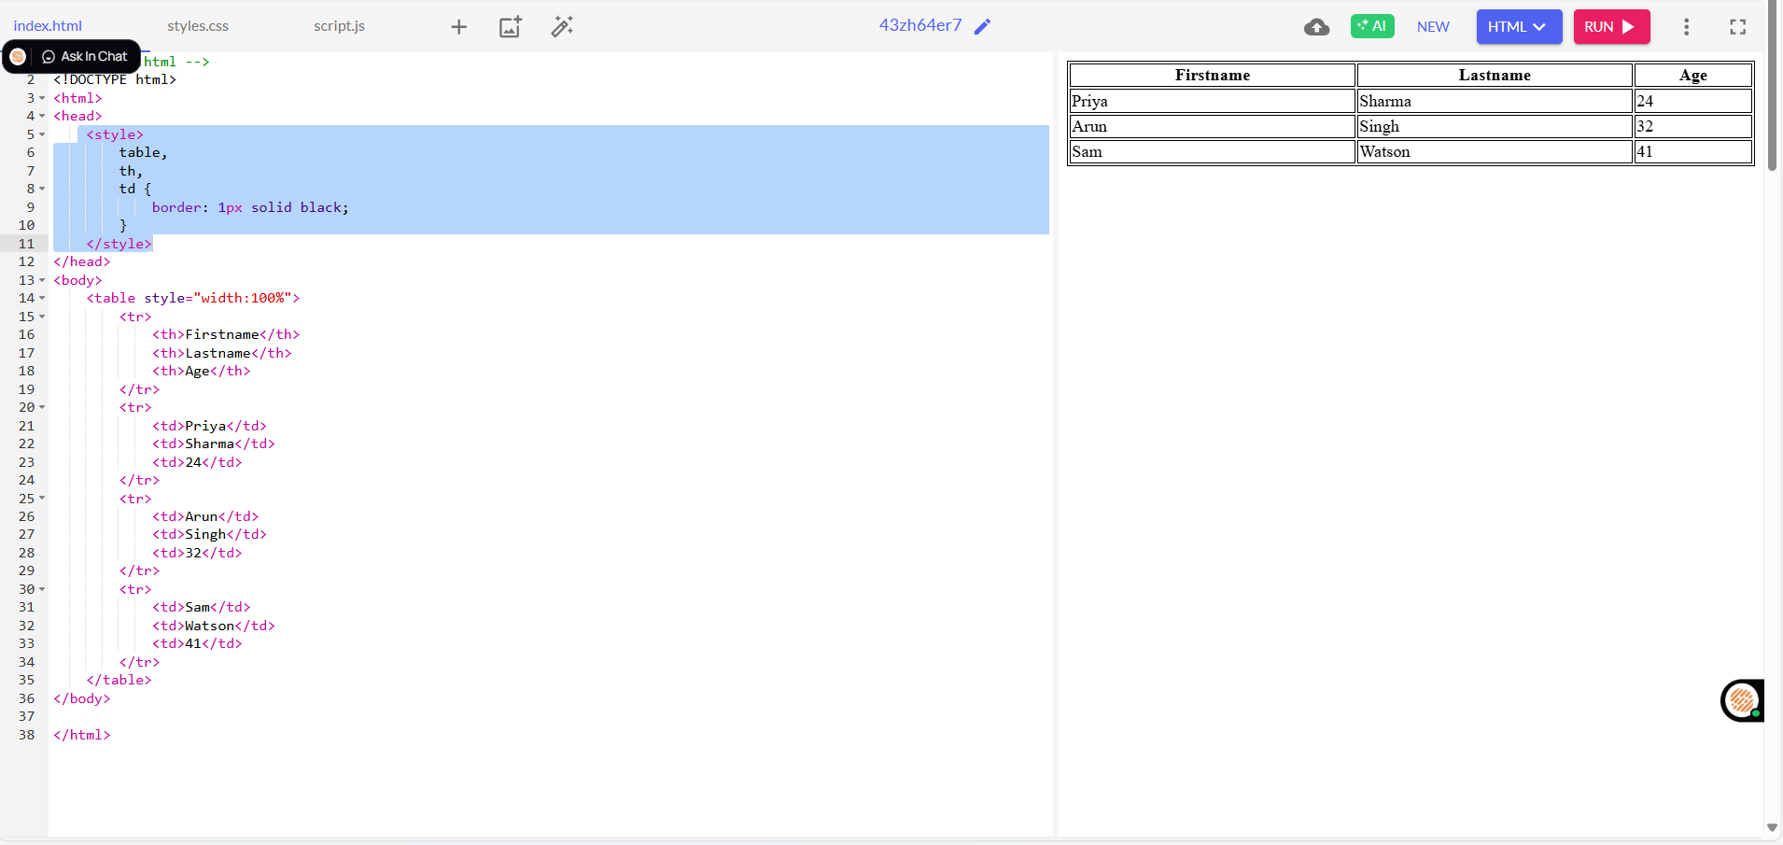Click the Age header in the preview table
The image size is (1783, 845).
1692,76
